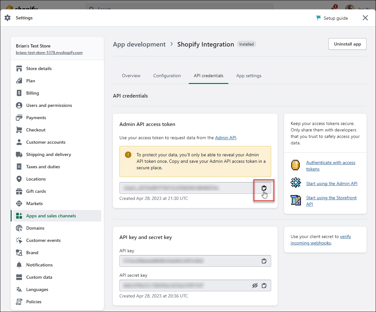The height and width of the screenshot is (312, 376).
Task: Open Customer accounts settings label
Action: tap(46, 142)
